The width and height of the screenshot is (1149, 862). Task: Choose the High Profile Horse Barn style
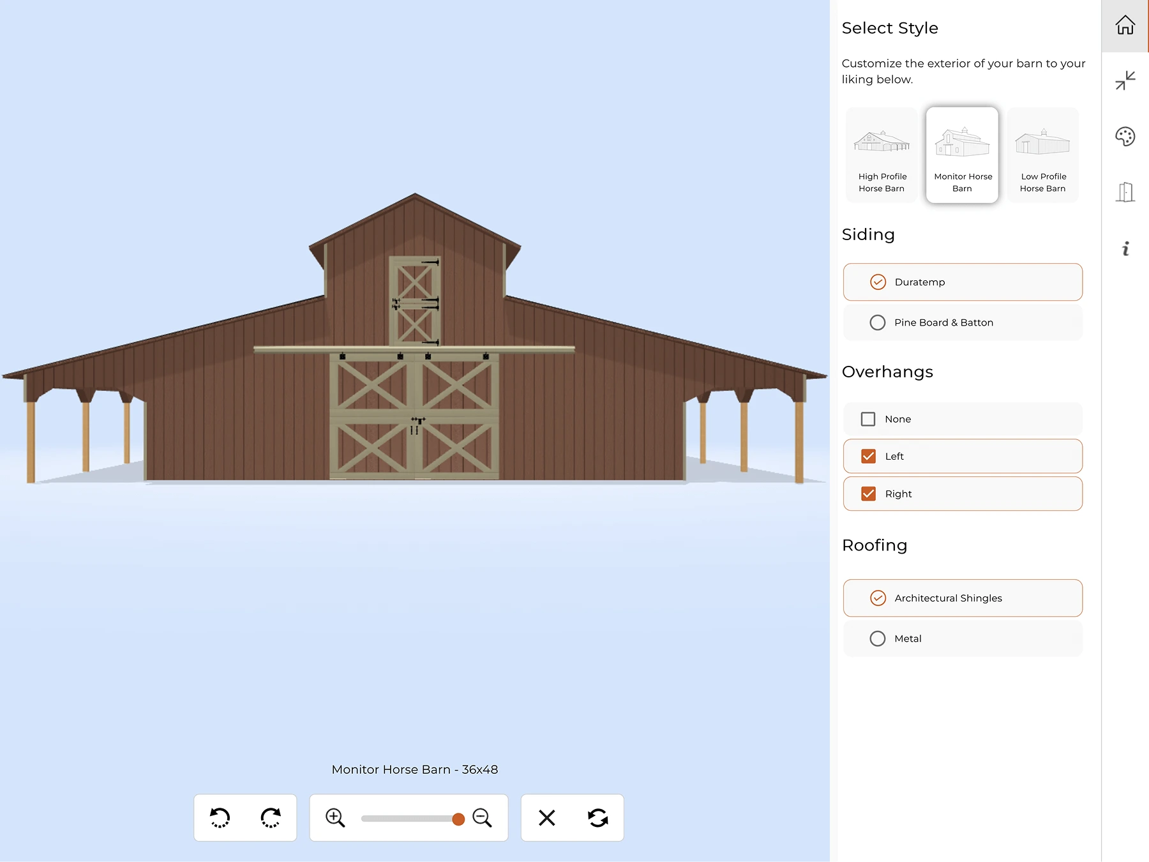click(882, 155)
